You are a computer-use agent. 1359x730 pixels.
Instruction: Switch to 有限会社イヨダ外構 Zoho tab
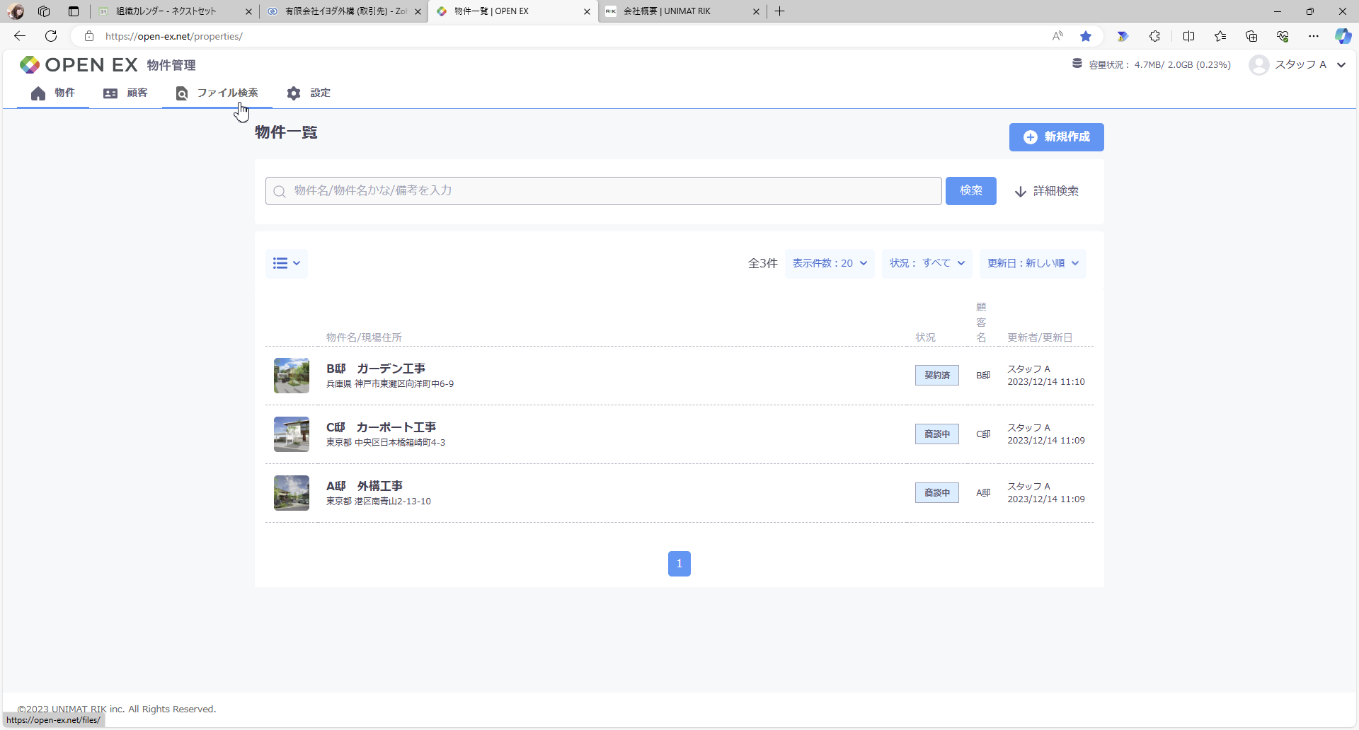pyautogui.click(x=345, y=11)
